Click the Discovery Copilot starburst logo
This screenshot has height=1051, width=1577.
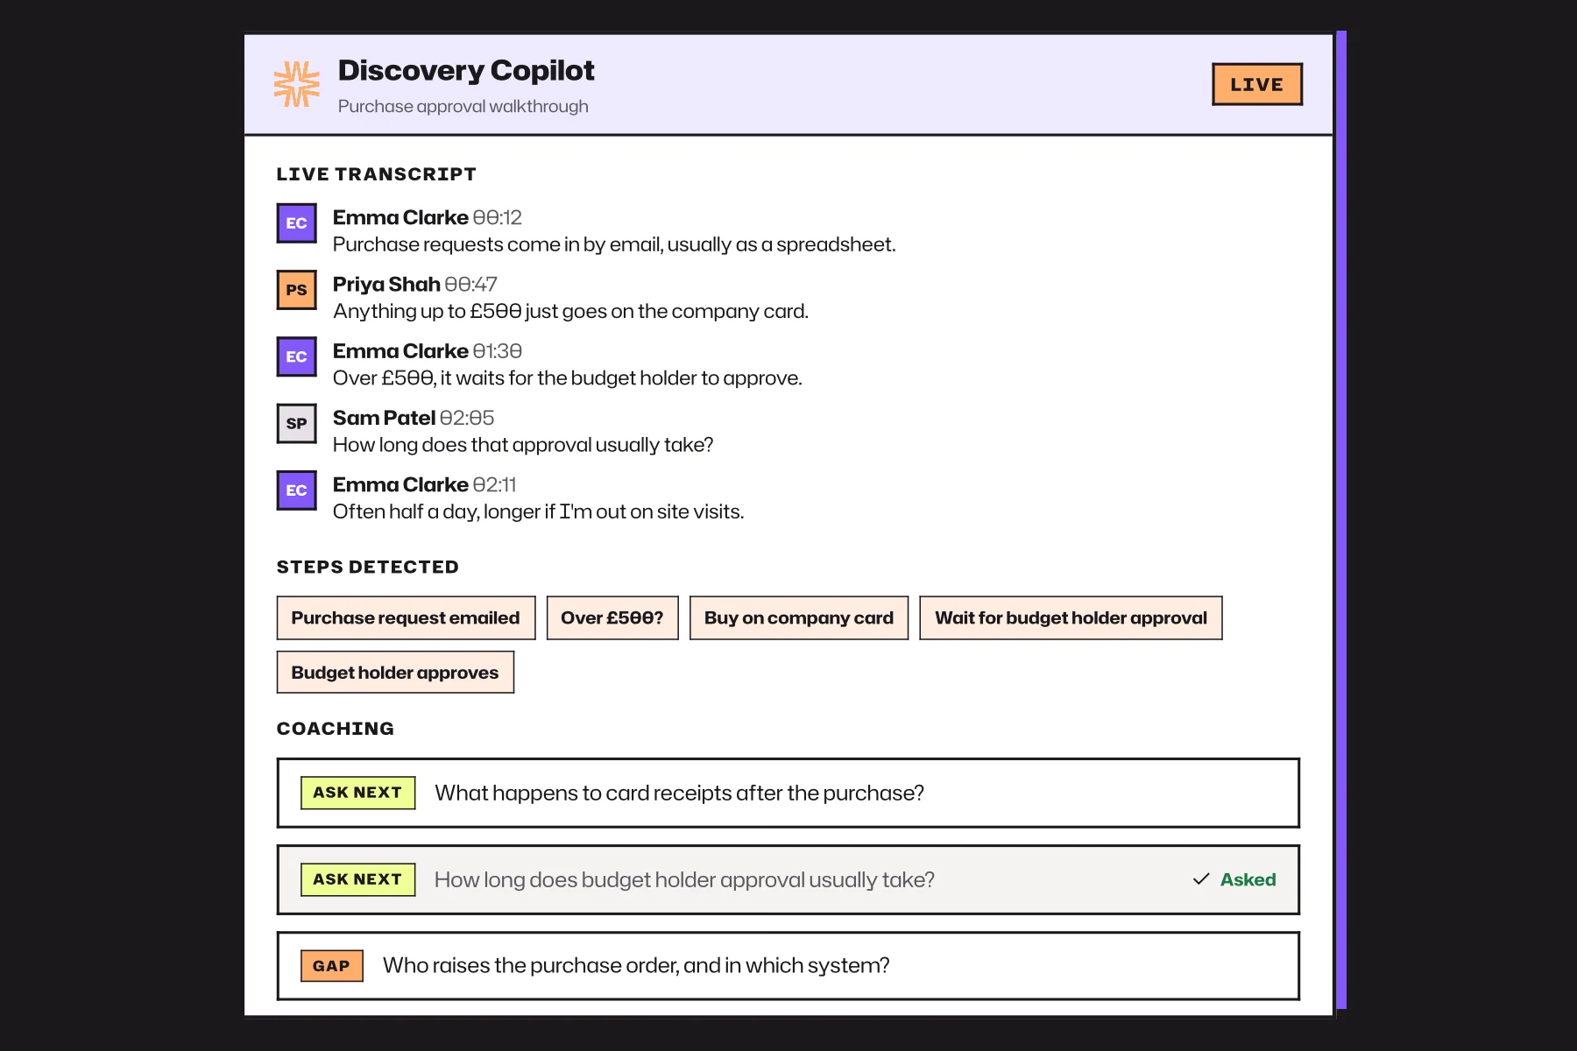click(297, 84)
